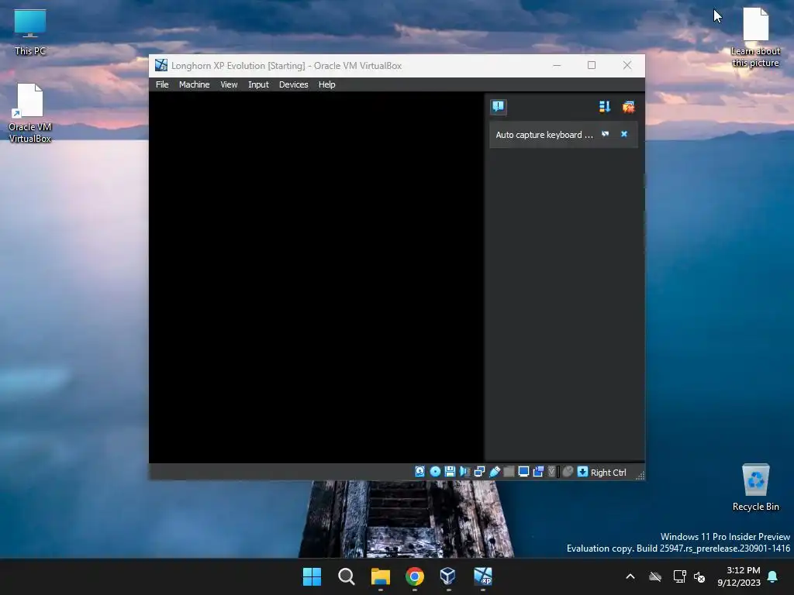The height and width of the screenshot is (595, 794).
Task: Minimize the Longhorn XP Evolution VM window
Action: click(557, 65)
